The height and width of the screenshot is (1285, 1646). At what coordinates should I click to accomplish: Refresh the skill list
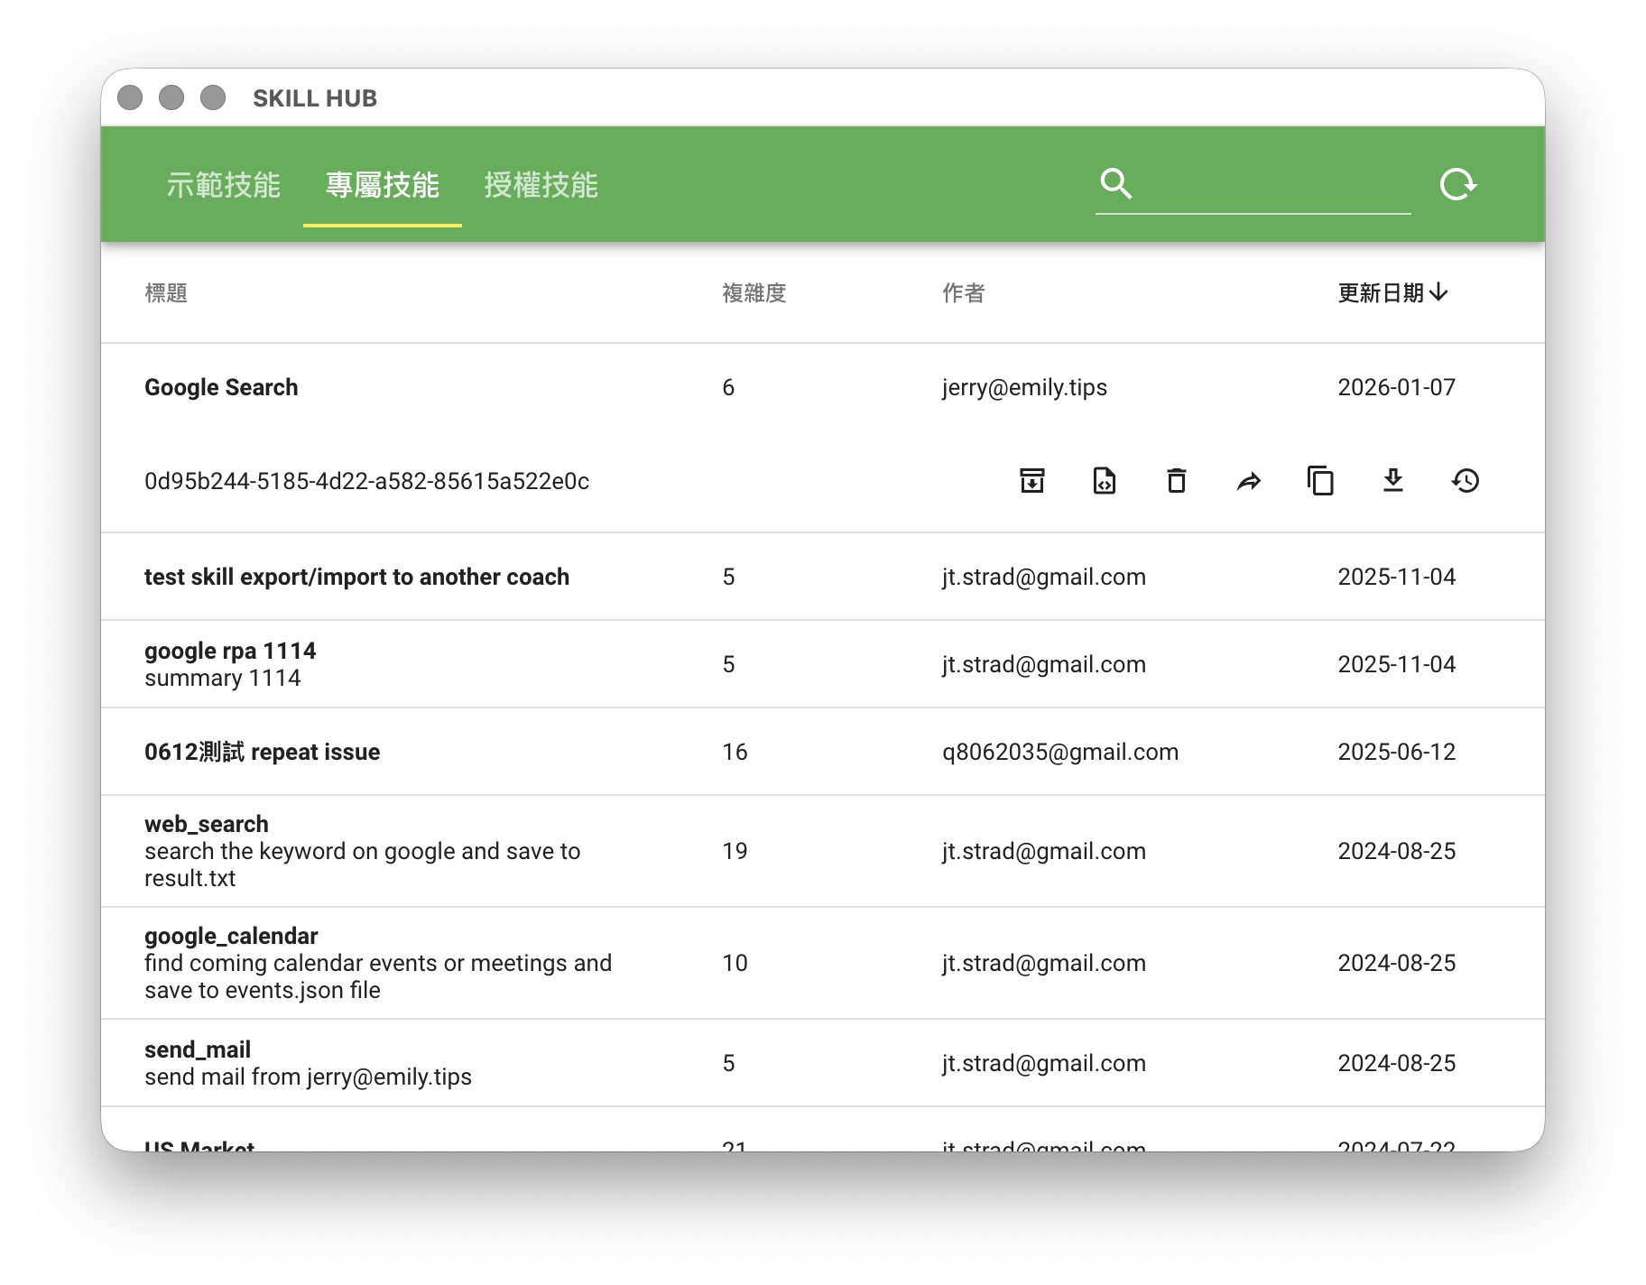pyautogui.click(x=1457, y=185)
